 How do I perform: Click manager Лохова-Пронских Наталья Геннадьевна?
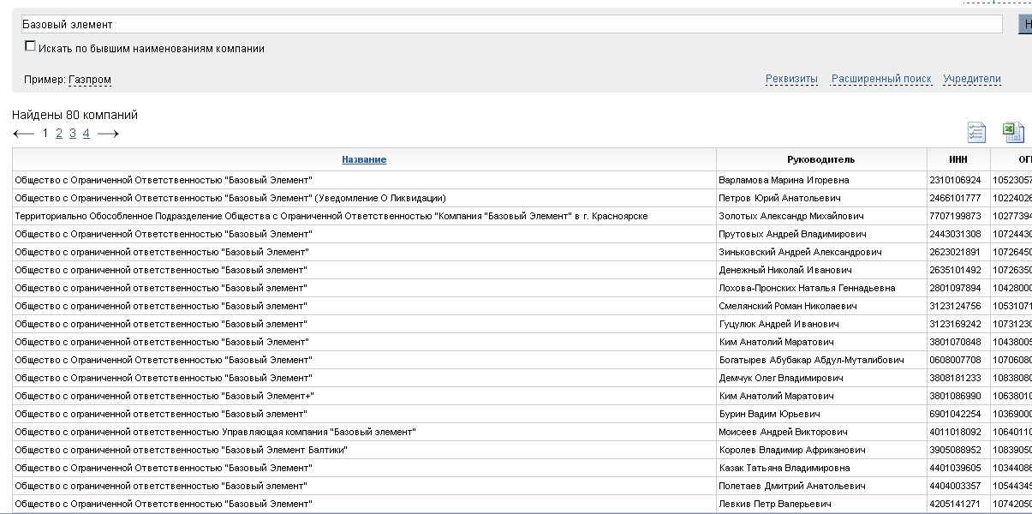coord(807,288)
